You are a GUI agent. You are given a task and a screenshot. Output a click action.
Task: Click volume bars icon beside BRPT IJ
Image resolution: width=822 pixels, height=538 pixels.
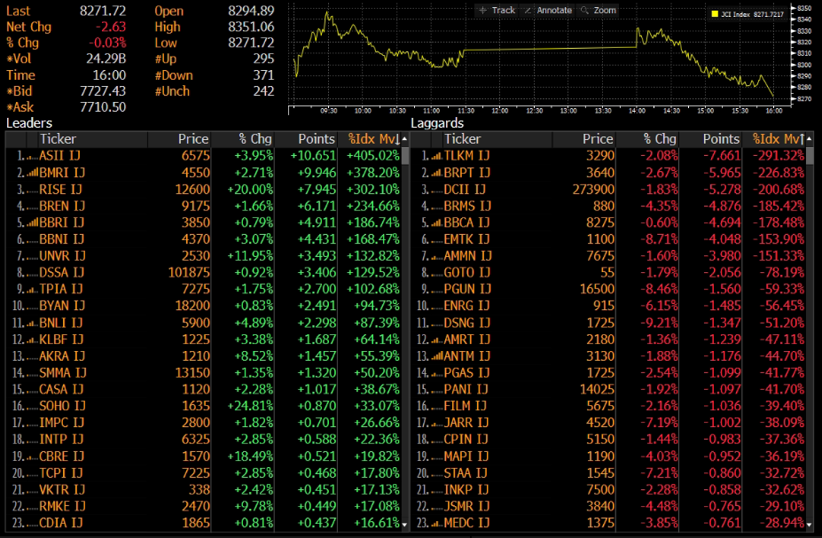[435, 172]
